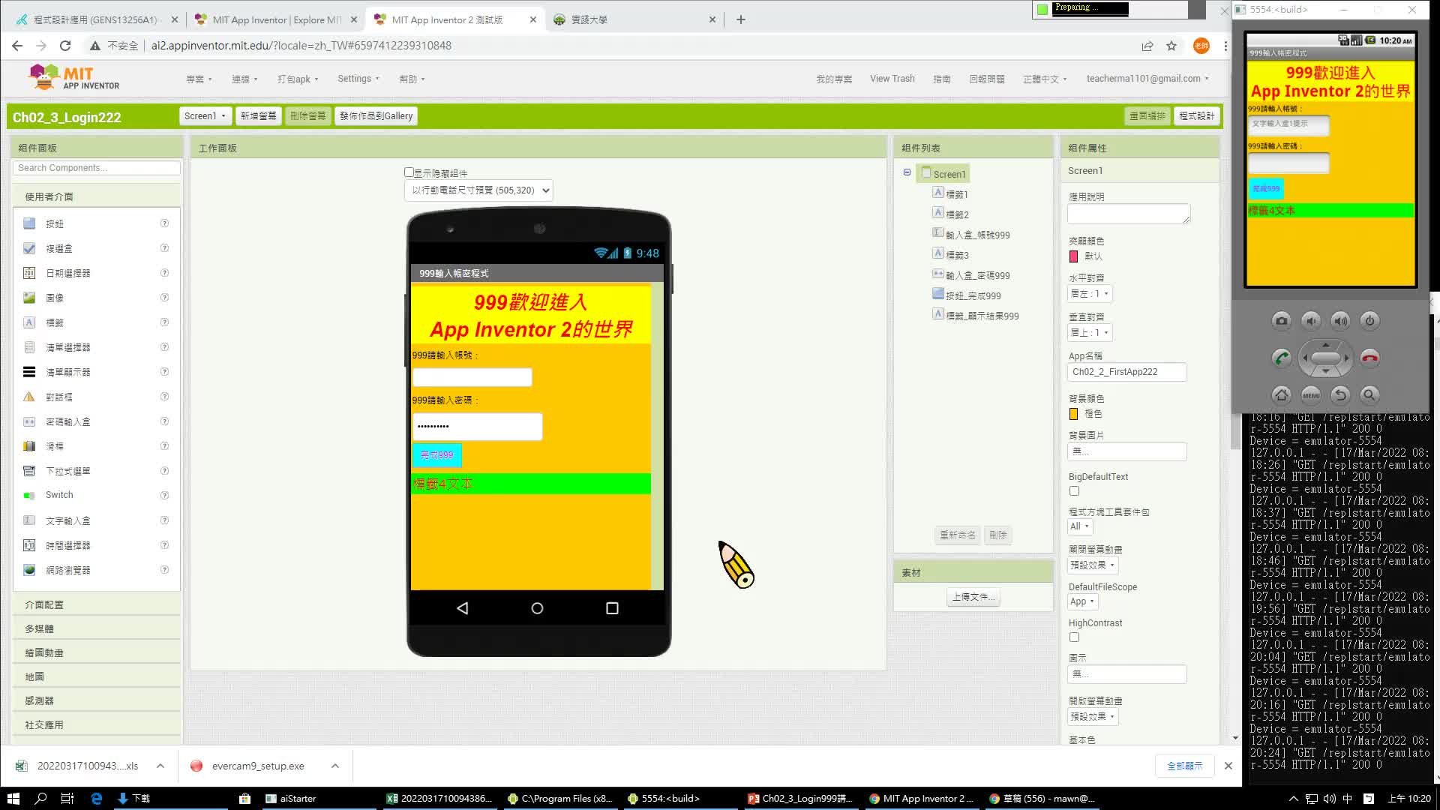Click emulator home button
The height and width of the screenshot is (810, 1440).
click(1282, 394)
